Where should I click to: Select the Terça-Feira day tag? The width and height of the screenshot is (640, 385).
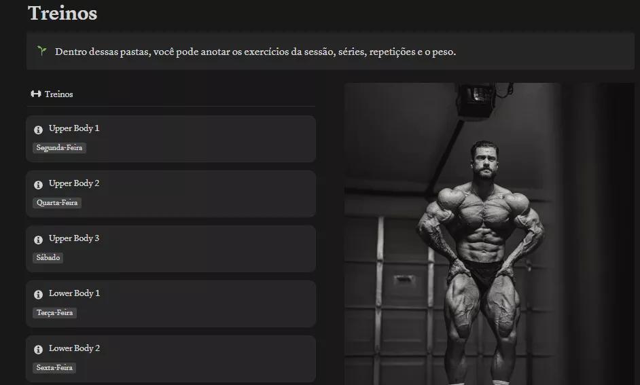pyautogui.click(x=55, y=313)
